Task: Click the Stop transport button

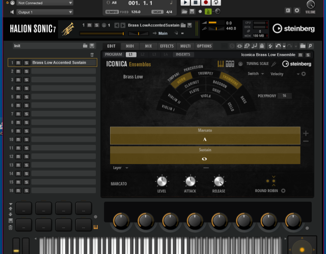Action: pos(196,2)
